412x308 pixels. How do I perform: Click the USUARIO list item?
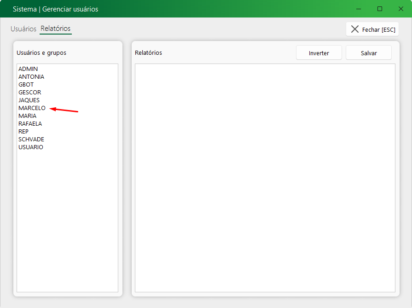[x=31, y=147]
